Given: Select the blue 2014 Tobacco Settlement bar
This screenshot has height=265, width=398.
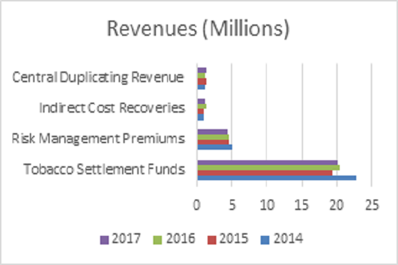Looking at the screenshot, I should pos(277,178).
